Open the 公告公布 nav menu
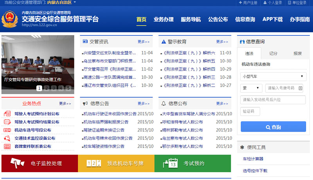Viewport: 313px width, 180px height. (x=218, y=20)
